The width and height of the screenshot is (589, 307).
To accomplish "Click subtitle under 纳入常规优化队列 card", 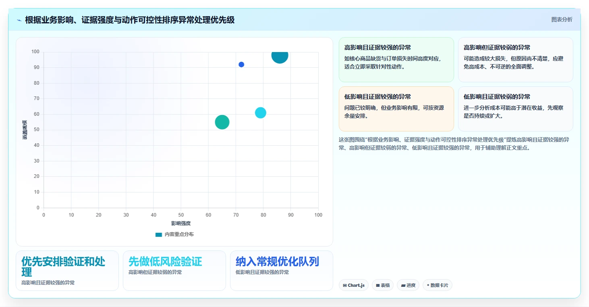I will (262, 272).
